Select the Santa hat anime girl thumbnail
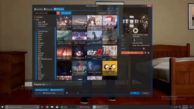Image resolution: width=194 pixels, height=109 pixels. (x=110, y=23)
